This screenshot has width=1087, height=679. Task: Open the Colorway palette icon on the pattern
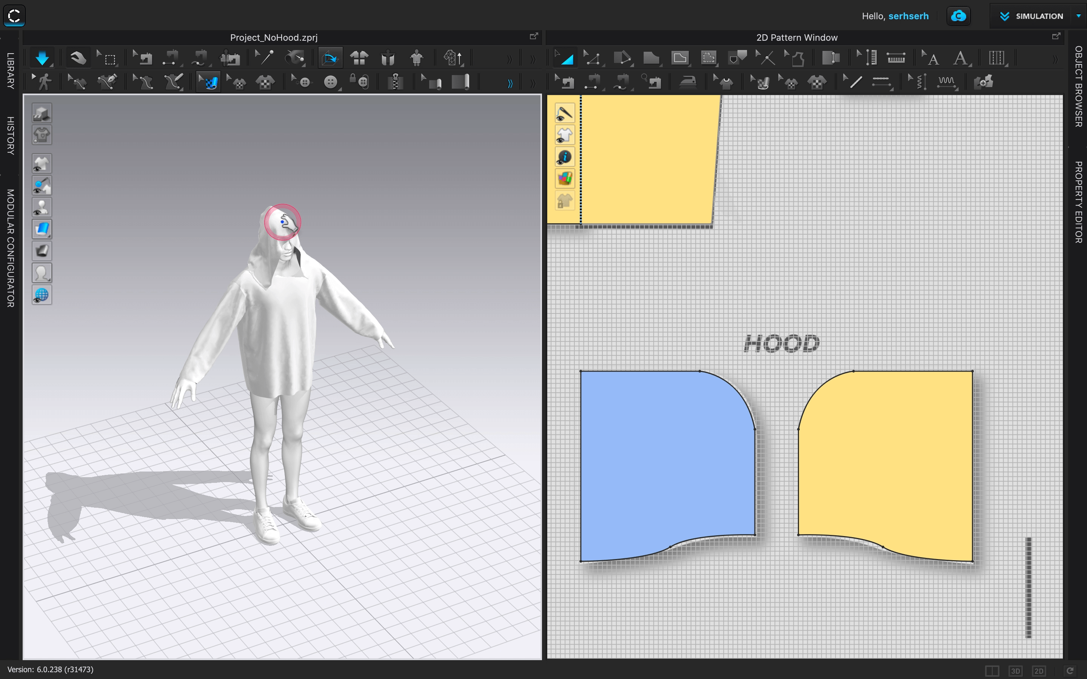point(565,178)
